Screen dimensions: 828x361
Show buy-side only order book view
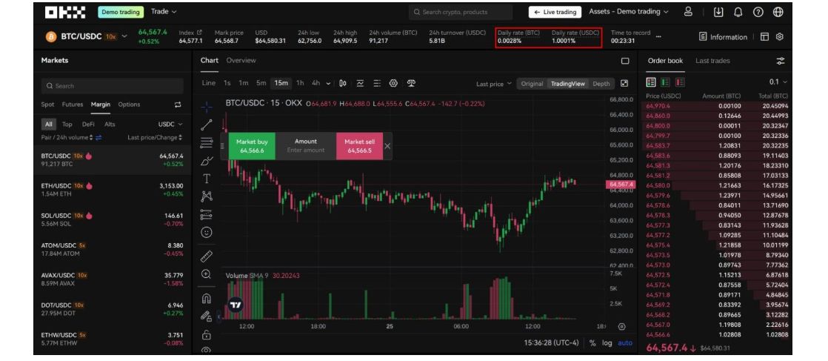[665, 82]
